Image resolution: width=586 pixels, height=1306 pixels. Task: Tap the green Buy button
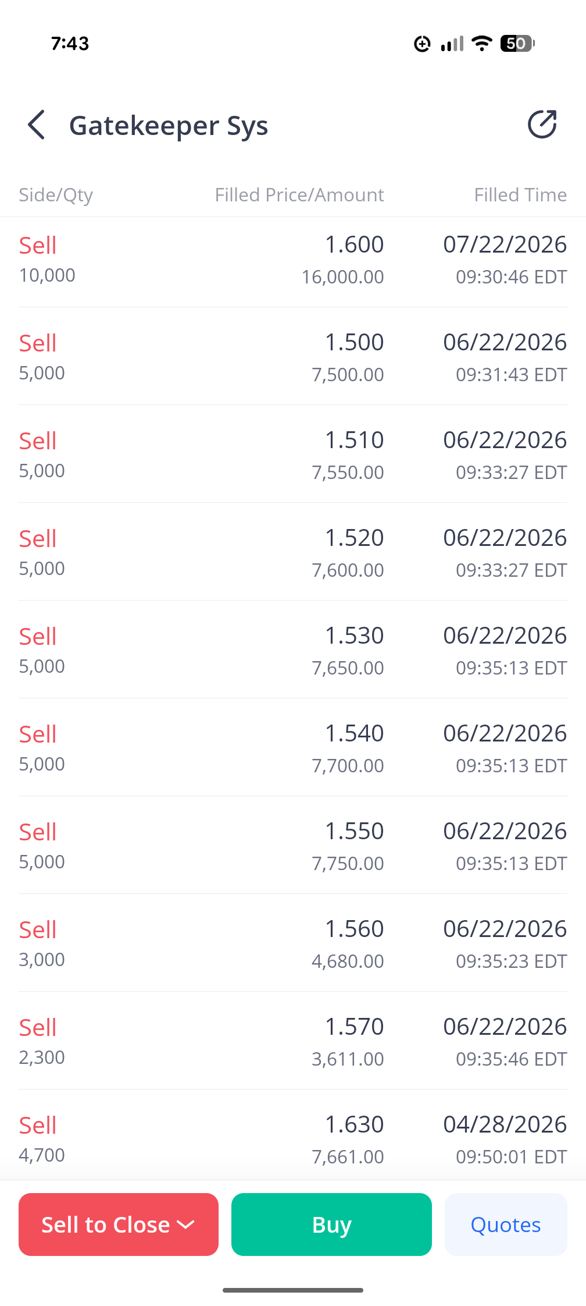pos(331,1225)
